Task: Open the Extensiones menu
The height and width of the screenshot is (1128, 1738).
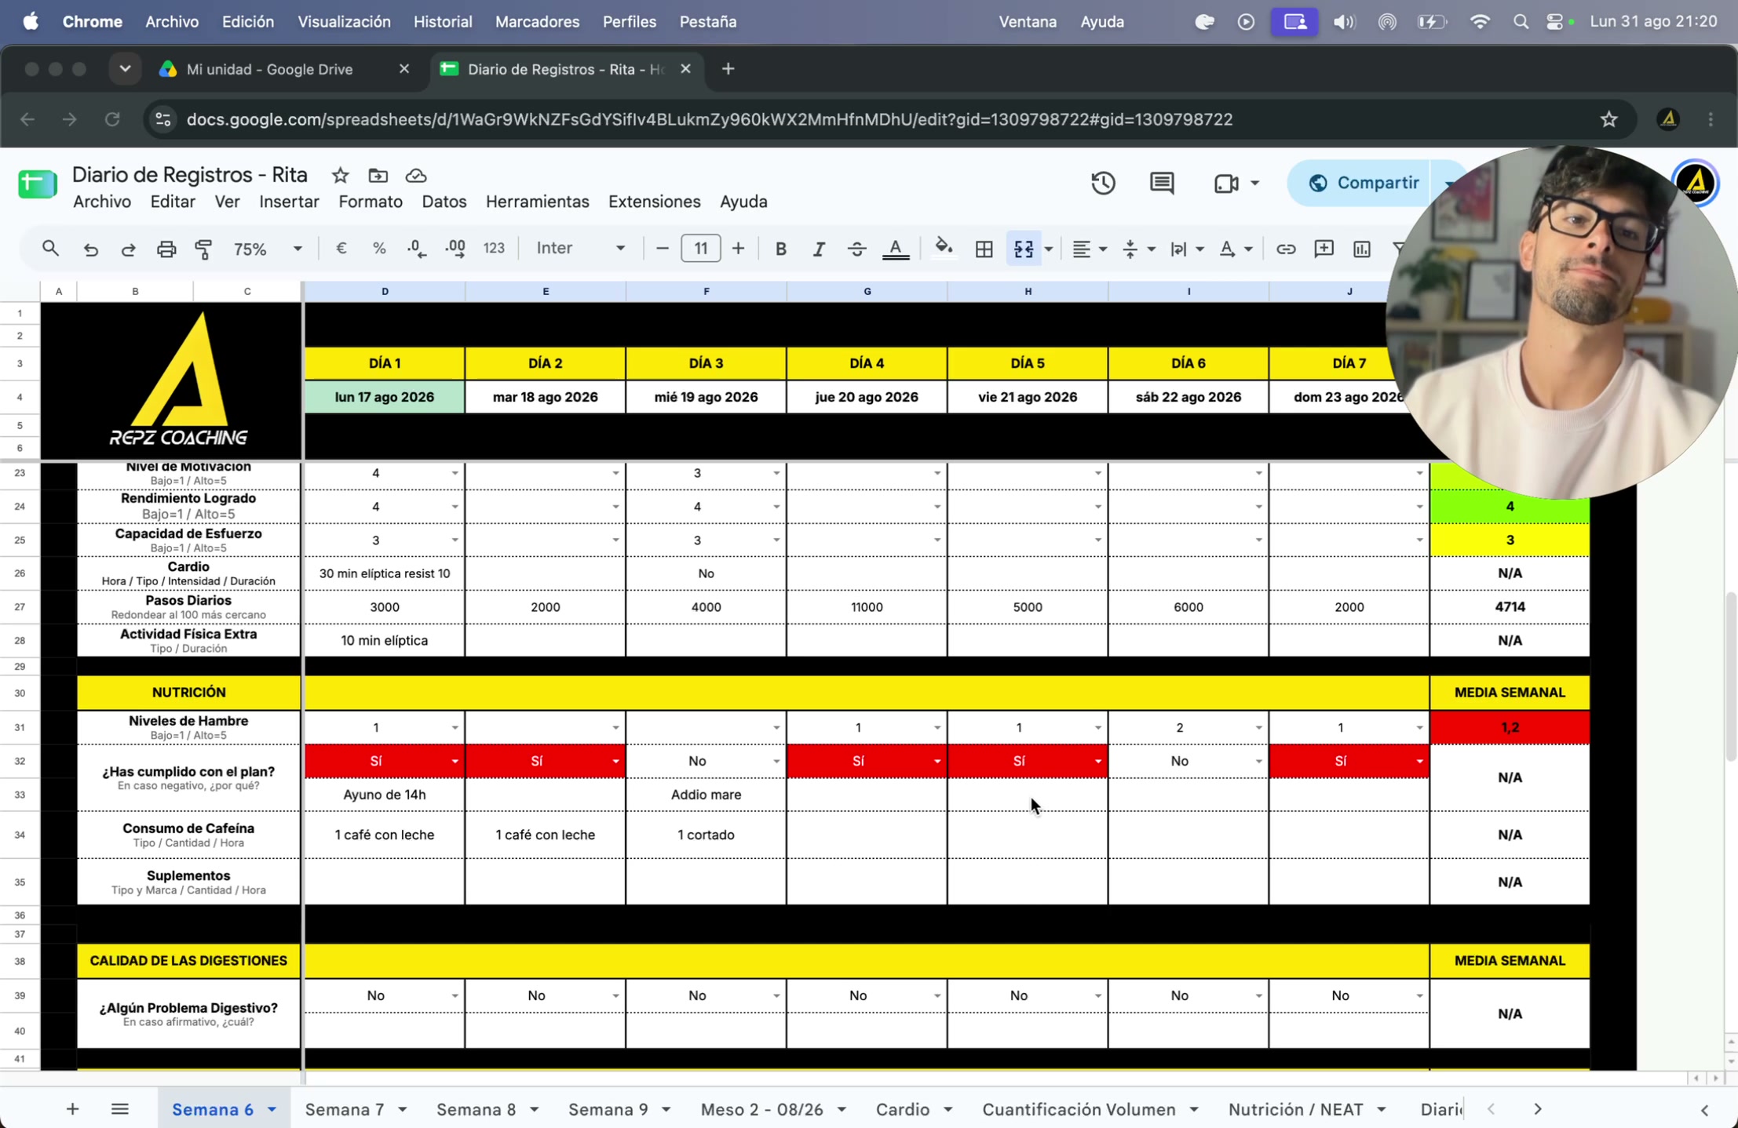Action: (x=655, y=202)
